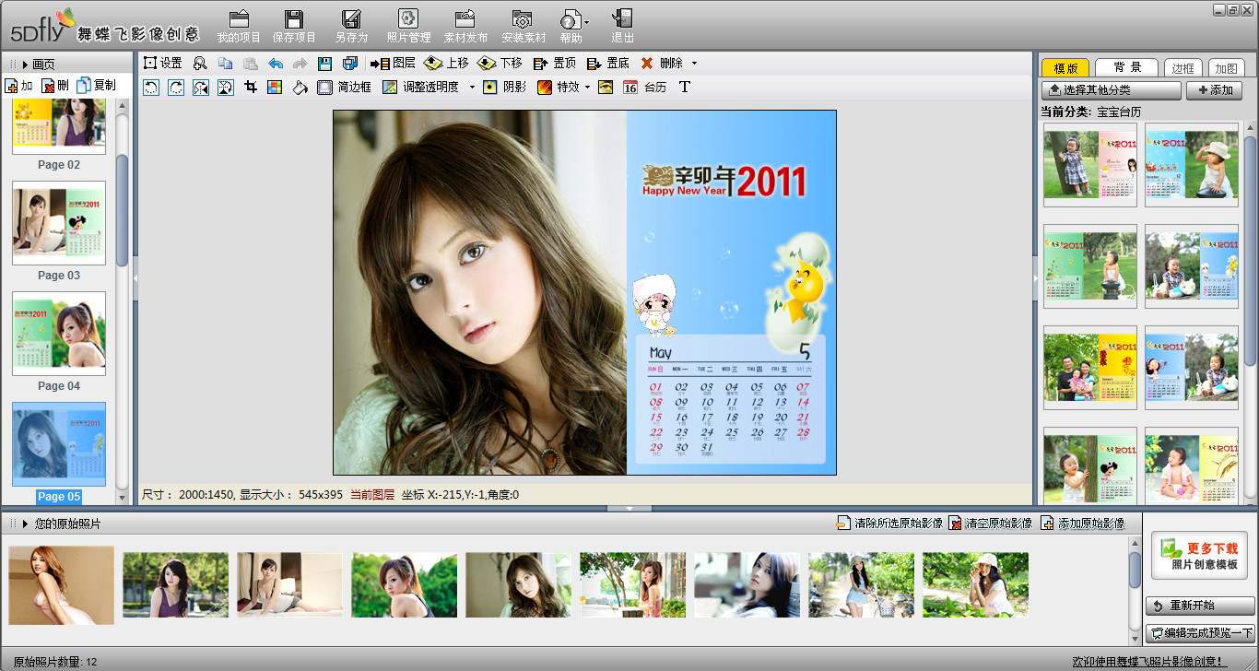1259x671 pixels.
Task: Open 素材发布 material publishing
Action: (465, 26)
